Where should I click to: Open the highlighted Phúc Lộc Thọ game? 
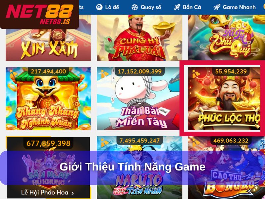pos(224,99)
